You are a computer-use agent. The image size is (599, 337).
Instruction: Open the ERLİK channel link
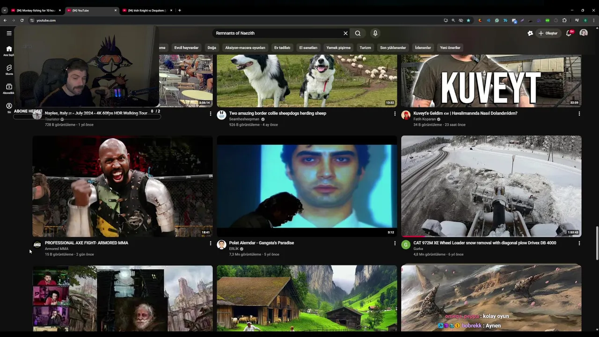coord(234,249)
